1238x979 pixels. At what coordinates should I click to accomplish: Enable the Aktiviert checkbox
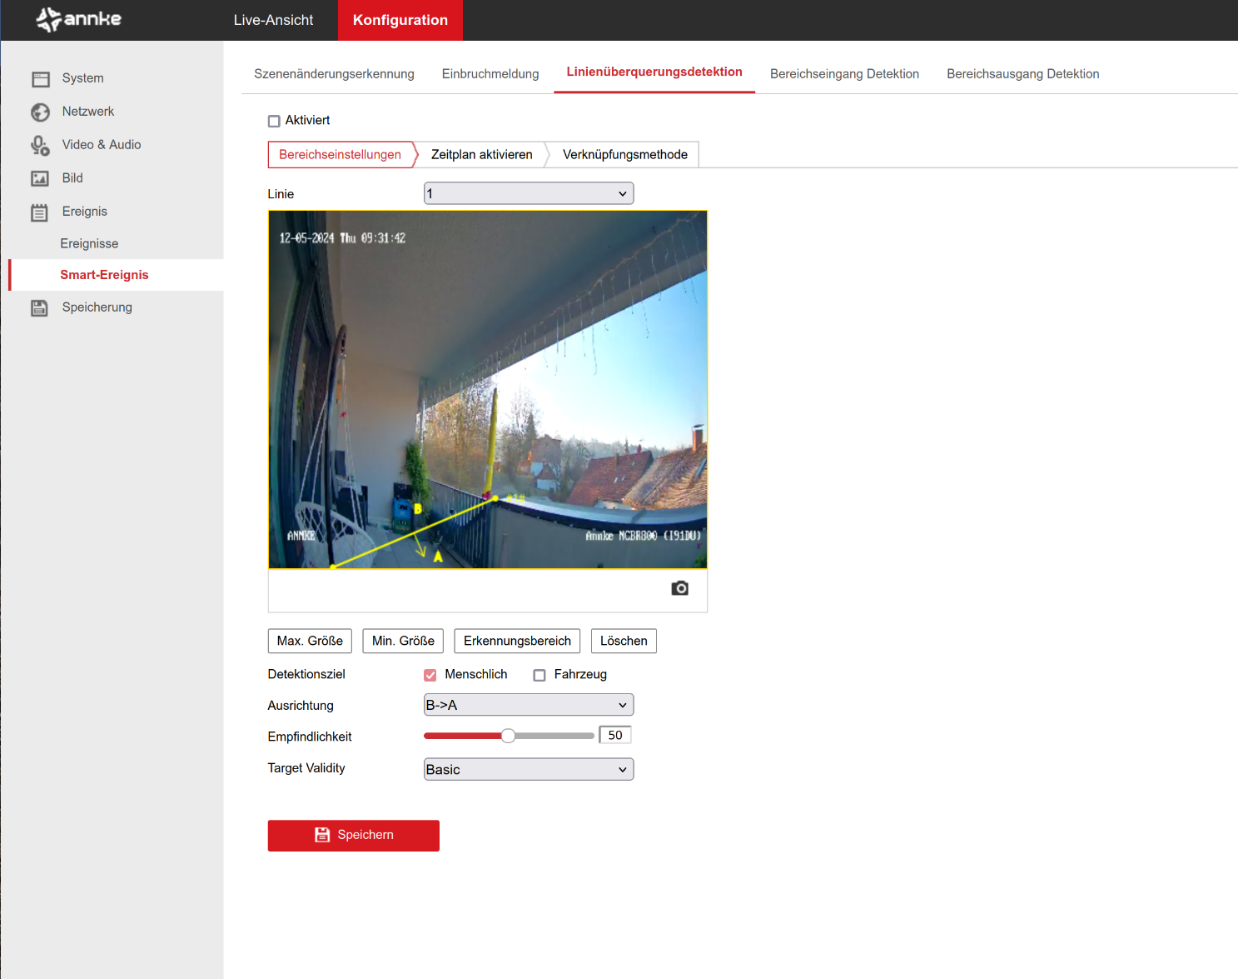point(274,121)
